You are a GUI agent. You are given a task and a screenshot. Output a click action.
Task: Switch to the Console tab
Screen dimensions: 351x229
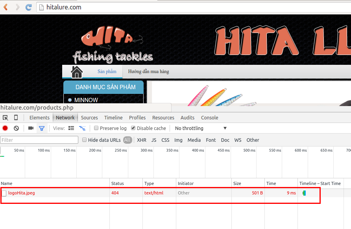pos(209,118)
